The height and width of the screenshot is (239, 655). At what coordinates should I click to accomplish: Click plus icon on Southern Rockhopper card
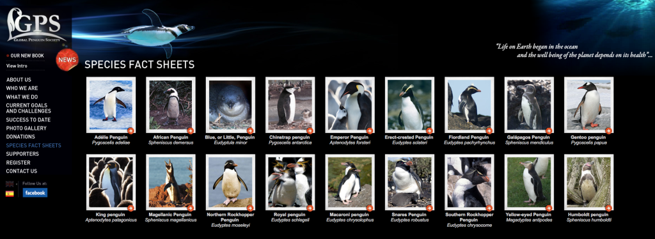click(489, 208)
